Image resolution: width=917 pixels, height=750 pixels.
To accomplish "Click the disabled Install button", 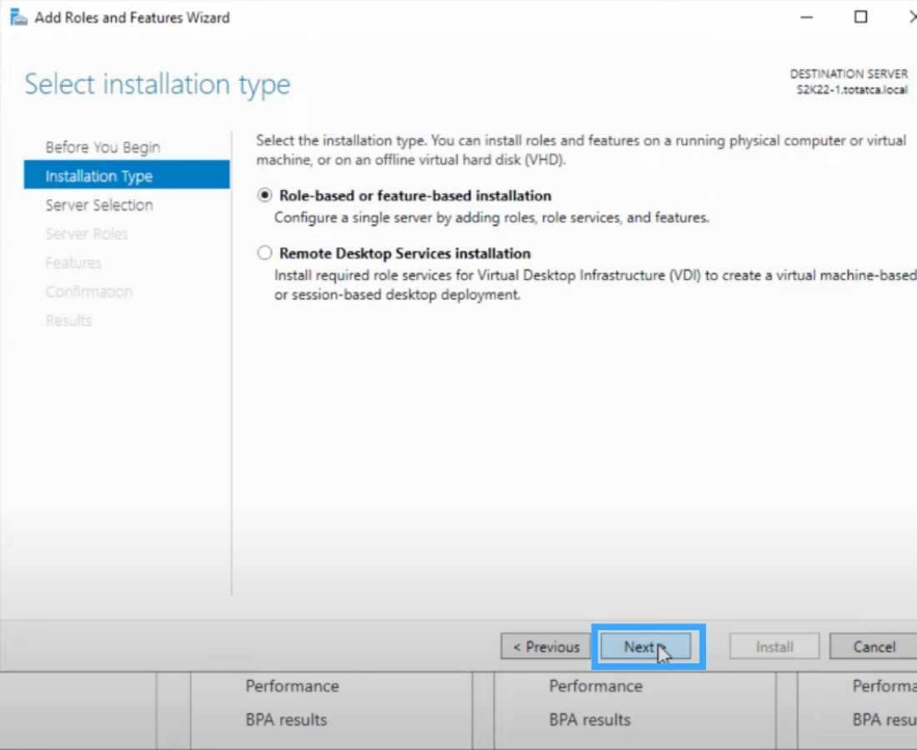I will [774, 647].
